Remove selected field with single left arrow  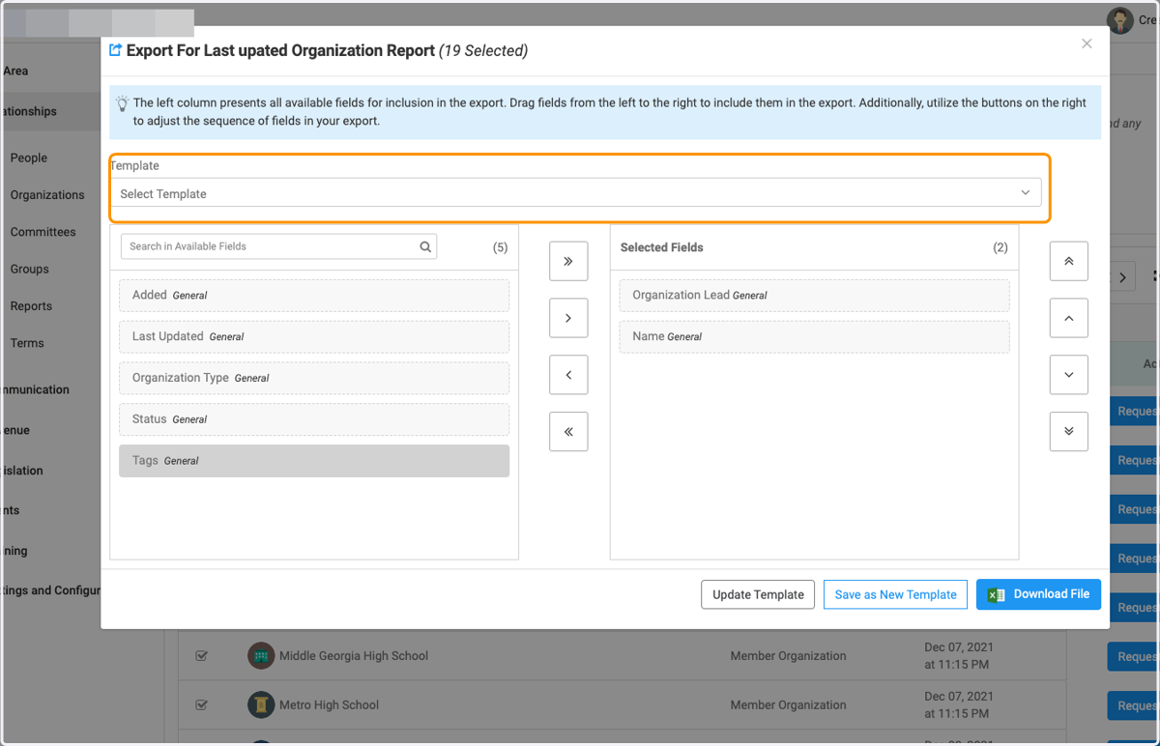[568, 375]
